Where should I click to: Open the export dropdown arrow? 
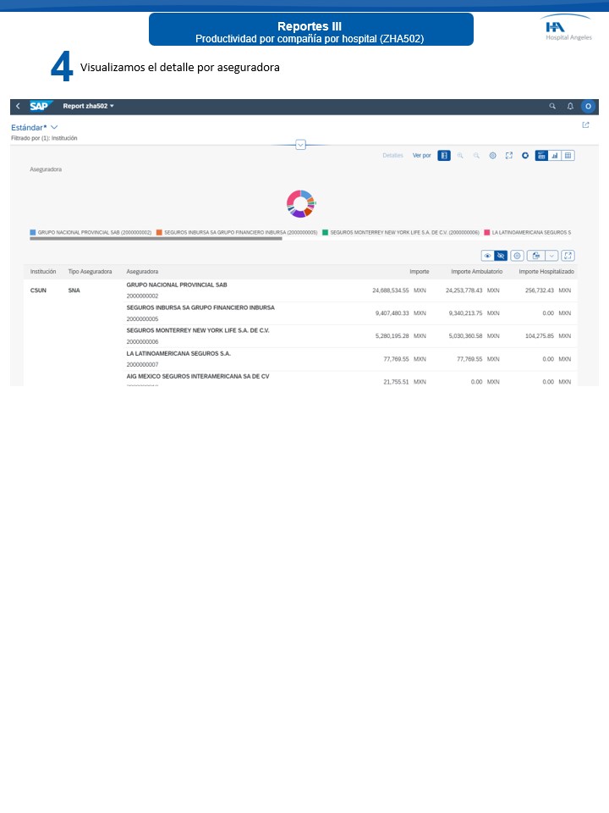[x=551, y=255]
